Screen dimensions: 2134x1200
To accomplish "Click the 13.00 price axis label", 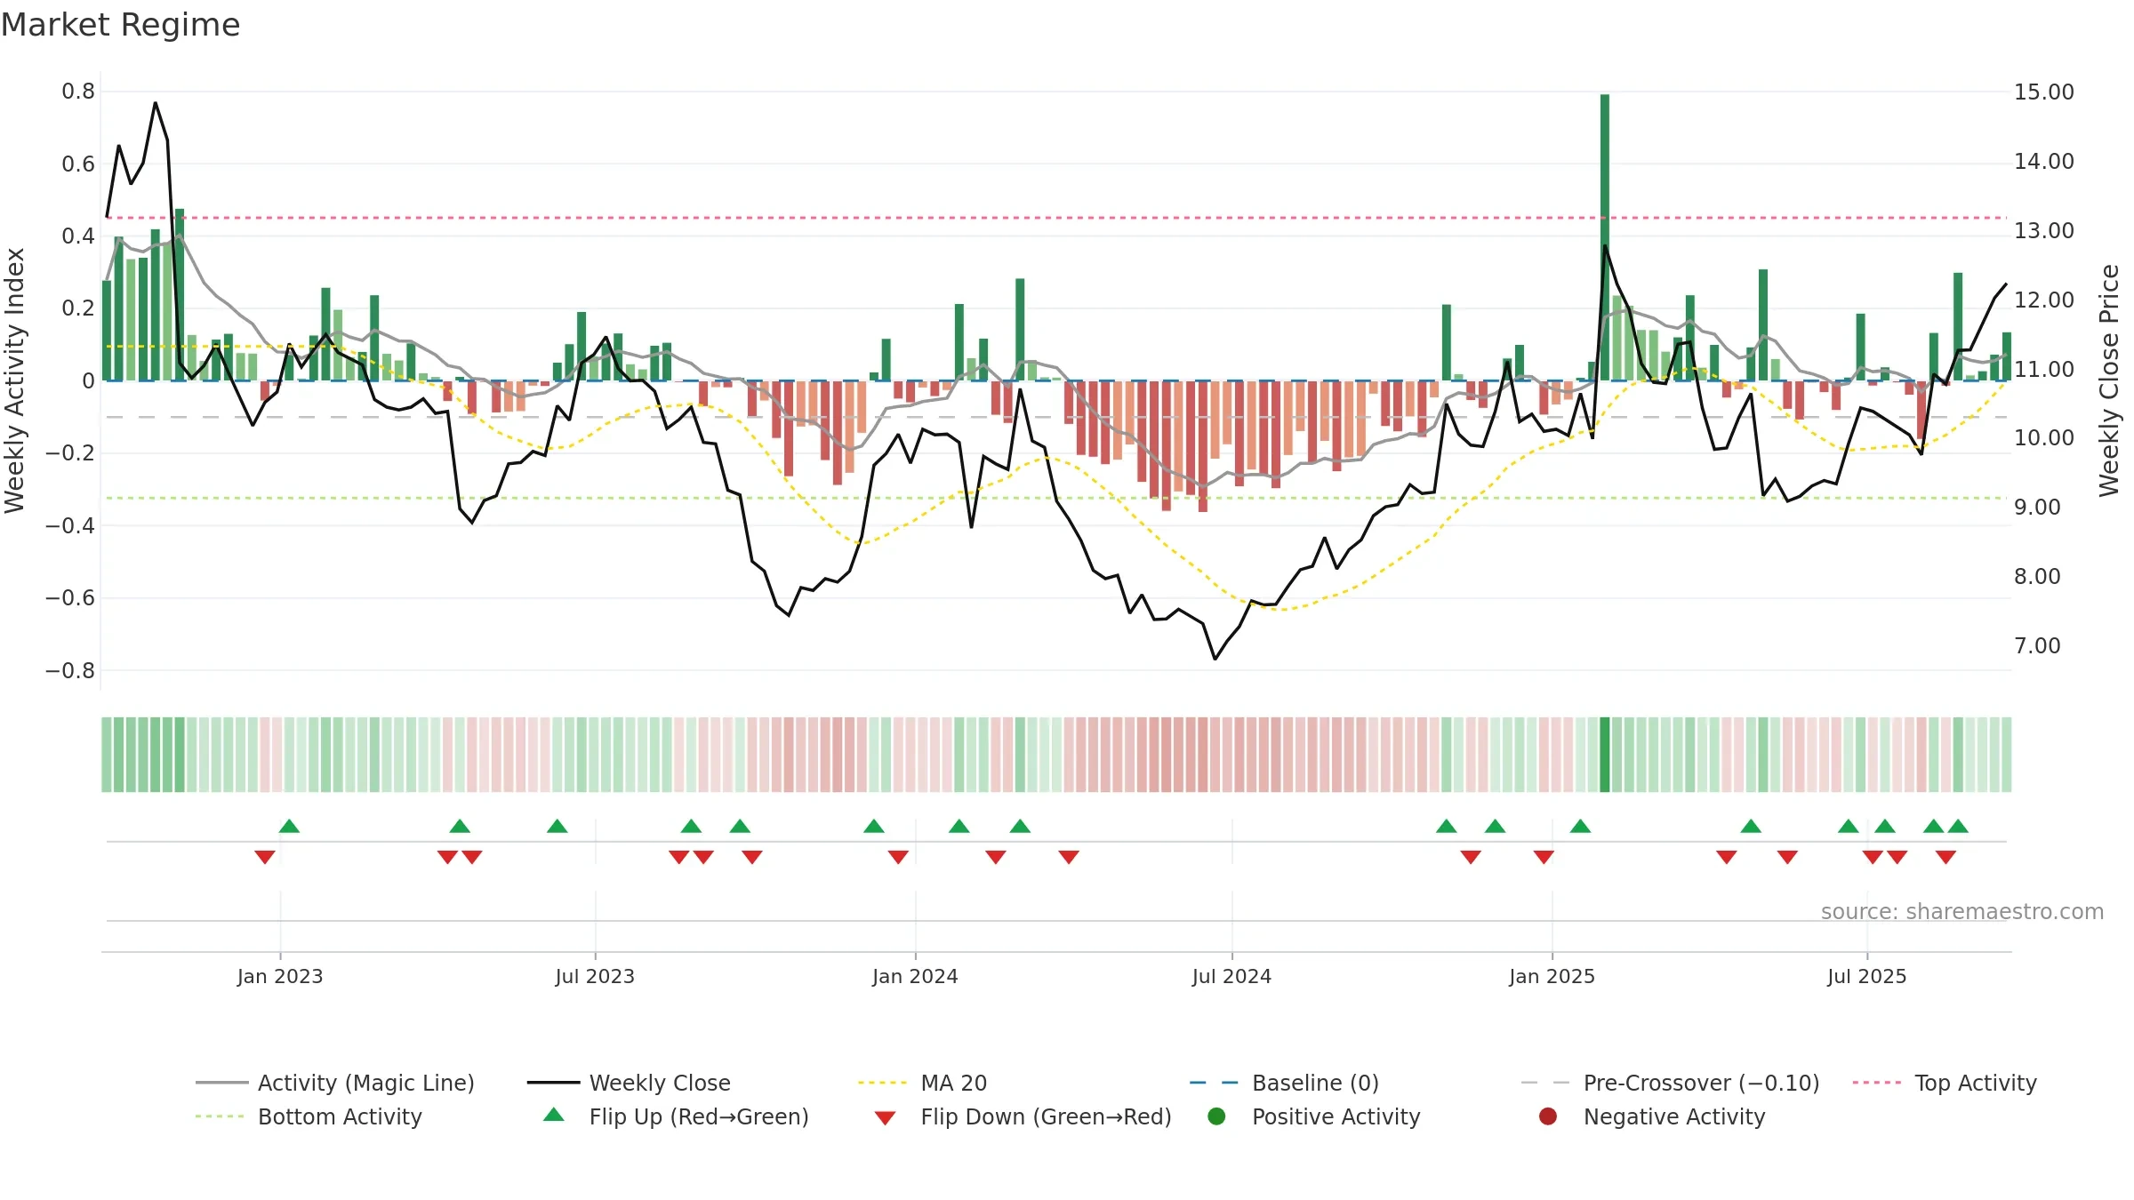I will coord(2043,230).
